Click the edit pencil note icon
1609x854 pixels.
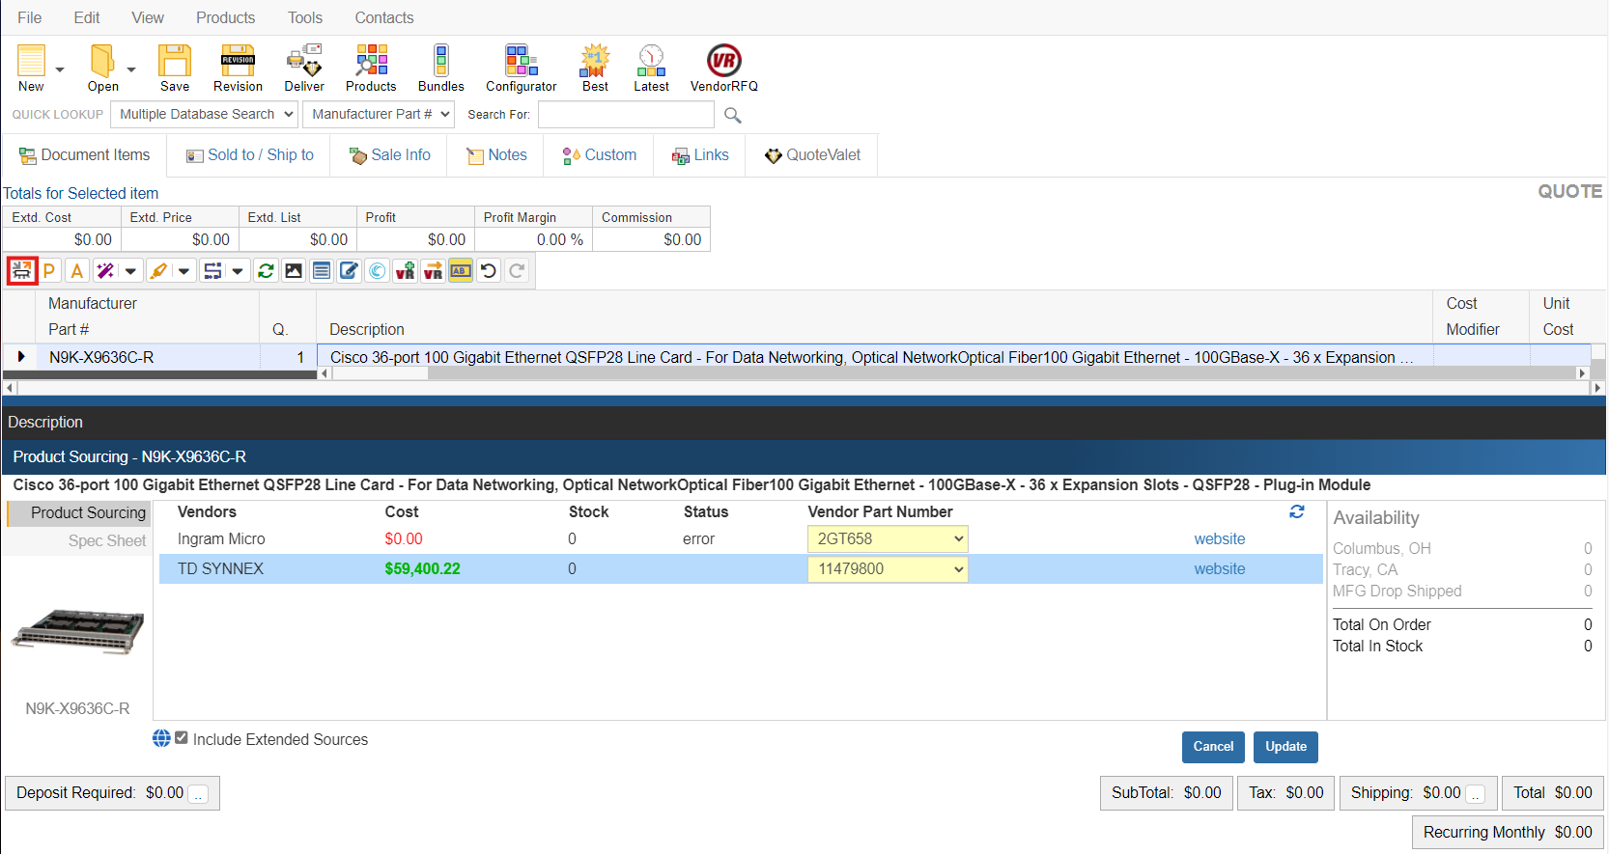click(x=349, y=271)
